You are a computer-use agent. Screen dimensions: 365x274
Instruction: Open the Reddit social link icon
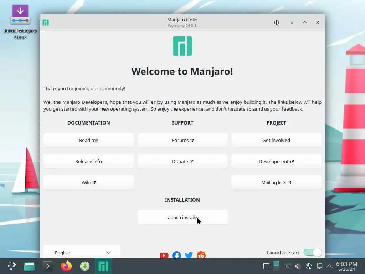pyautogui.click(x=201, y=255)
